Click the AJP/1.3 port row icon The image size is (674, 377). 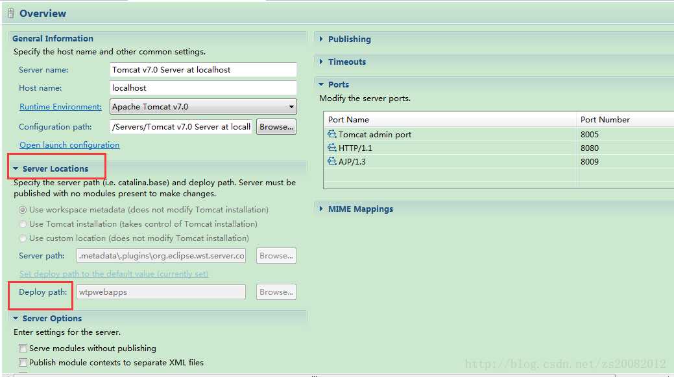[332, 161]
